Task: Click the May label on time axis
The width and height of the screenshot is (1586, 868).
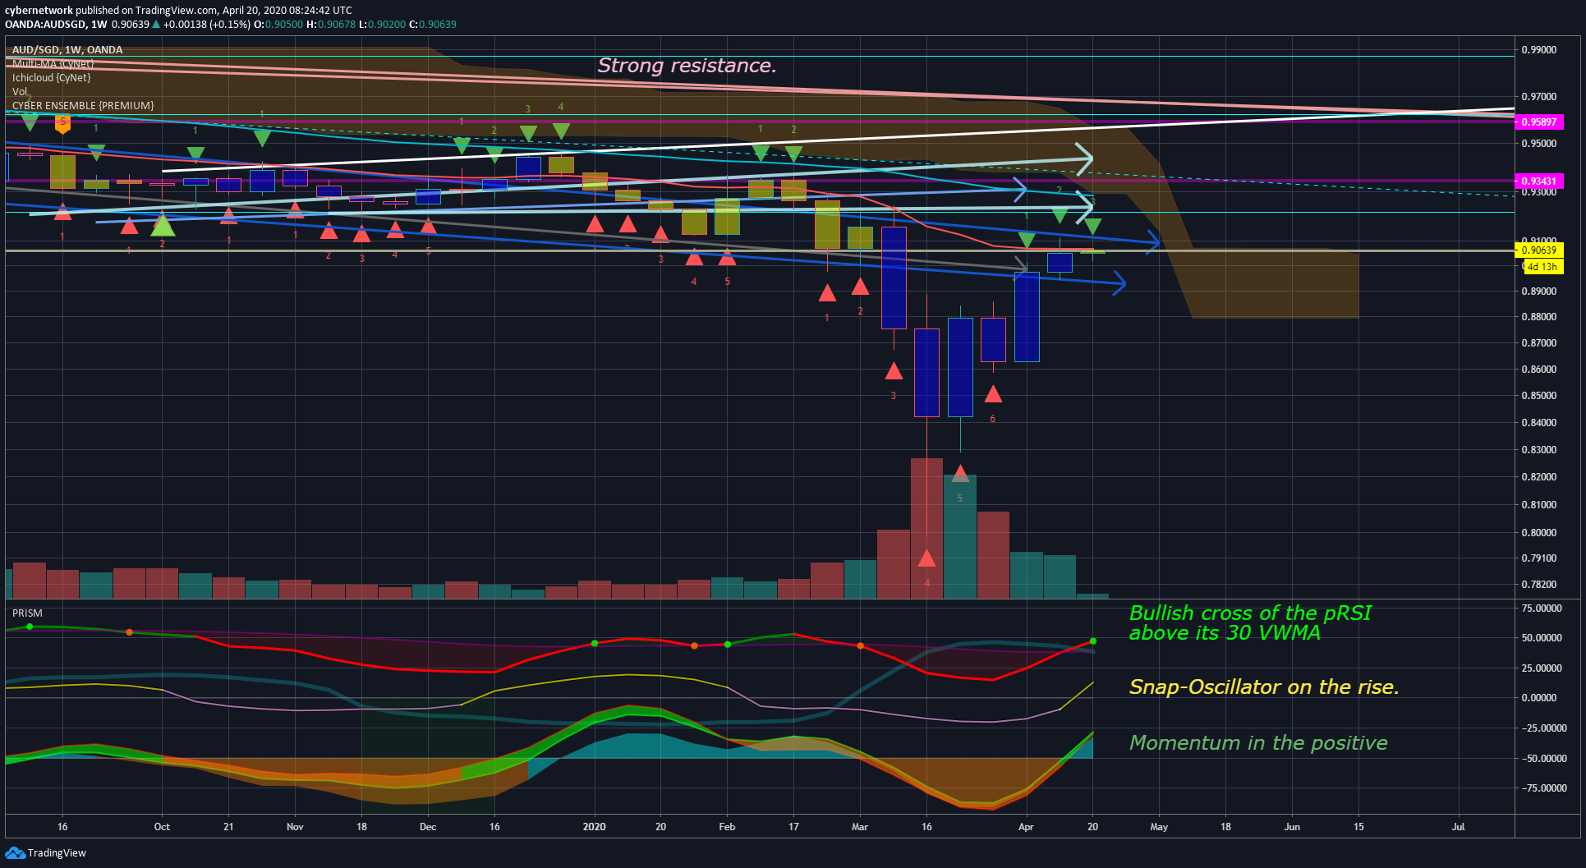Action: click(x=1159, y=827)
